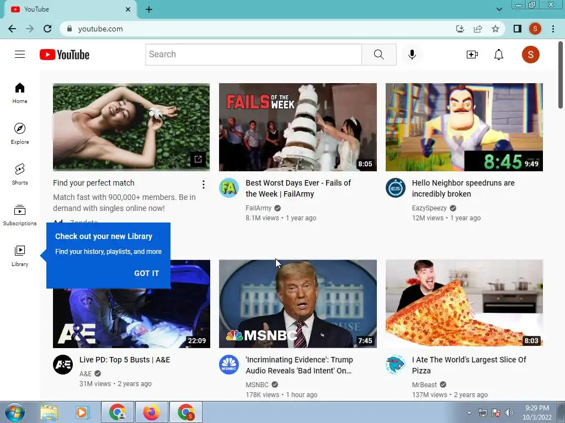
Task: Select the YouTube browser tab
Action: tap(70, 9)
